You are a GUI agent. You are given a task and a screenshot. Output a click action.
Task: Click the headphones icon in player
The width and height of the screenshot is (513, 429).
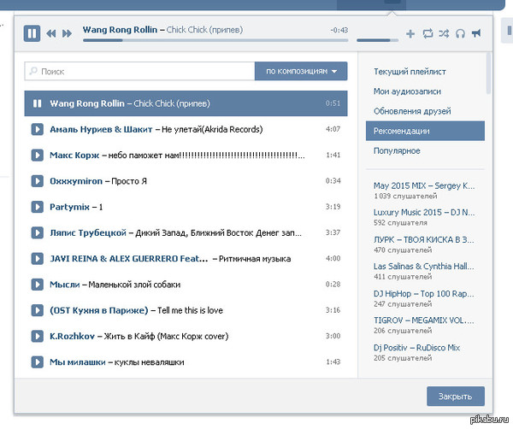coord(460,34)
